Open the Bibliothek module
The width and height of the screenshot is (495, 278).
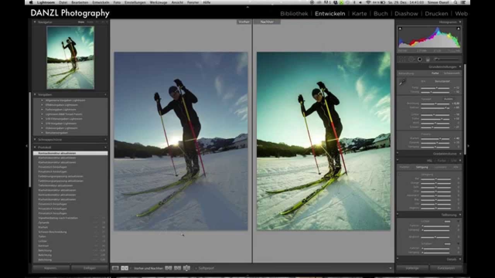pos(294,14)
